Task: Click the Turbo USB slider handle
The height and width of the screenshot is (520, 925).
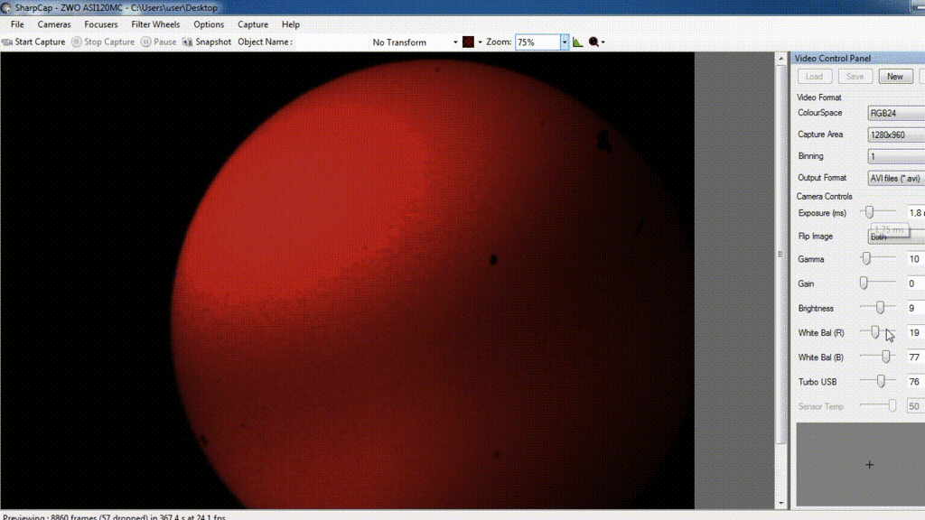Action: (x=881, y=382)
